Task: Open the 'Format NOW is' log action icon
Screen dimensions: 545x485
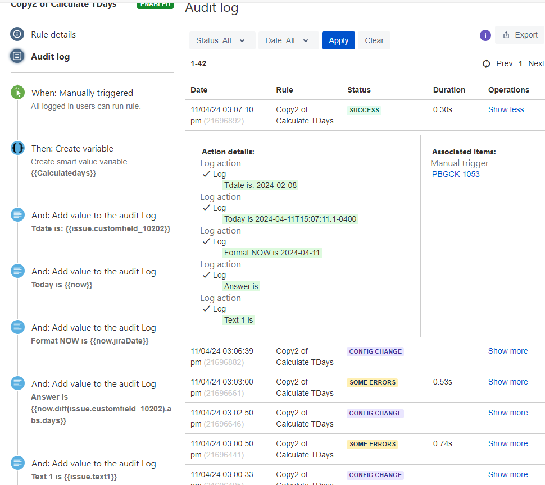Action: tap(17, 327)
